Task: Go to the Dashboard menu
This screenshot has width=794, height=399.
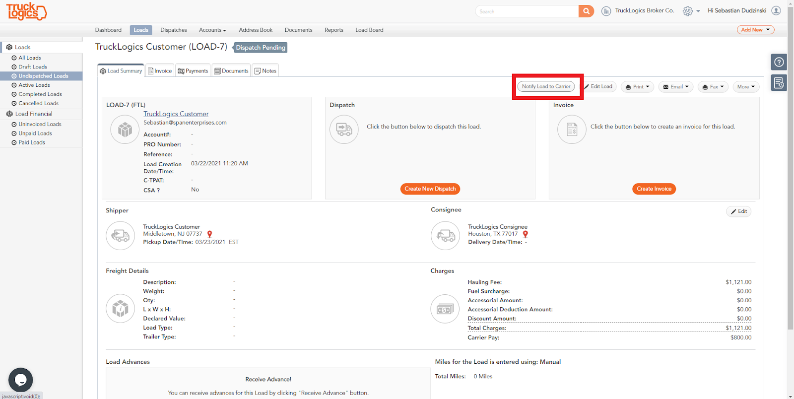Action: tap(108, 30)
